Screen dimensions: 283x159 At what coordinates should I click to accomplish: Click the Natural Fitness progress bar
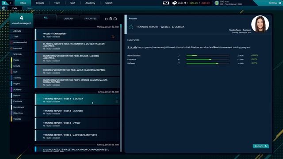click(x=208, y=56)
